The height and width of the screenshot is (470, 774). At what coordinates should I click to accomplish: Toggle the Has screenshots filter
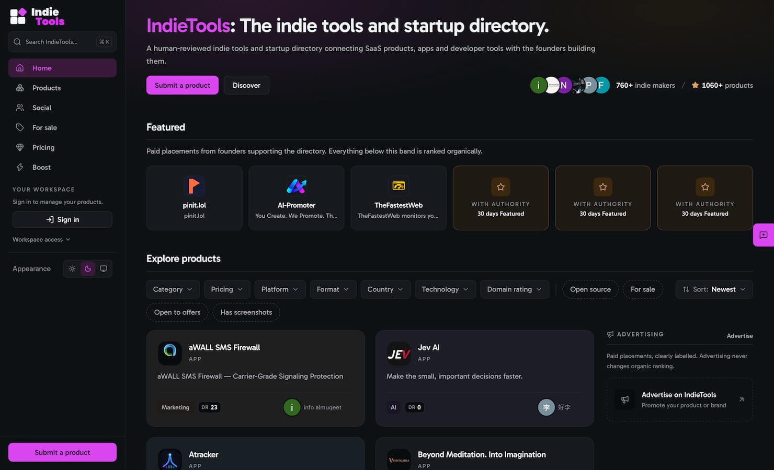tap(246, 312)
